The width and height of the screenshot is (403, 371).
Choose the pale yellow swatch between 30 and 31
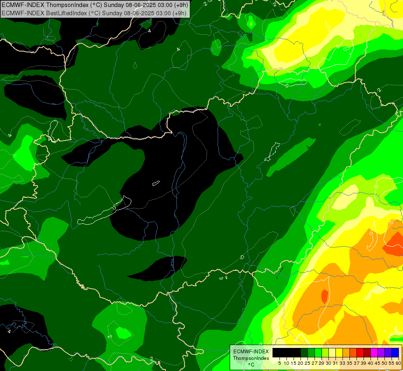point(332,352)
